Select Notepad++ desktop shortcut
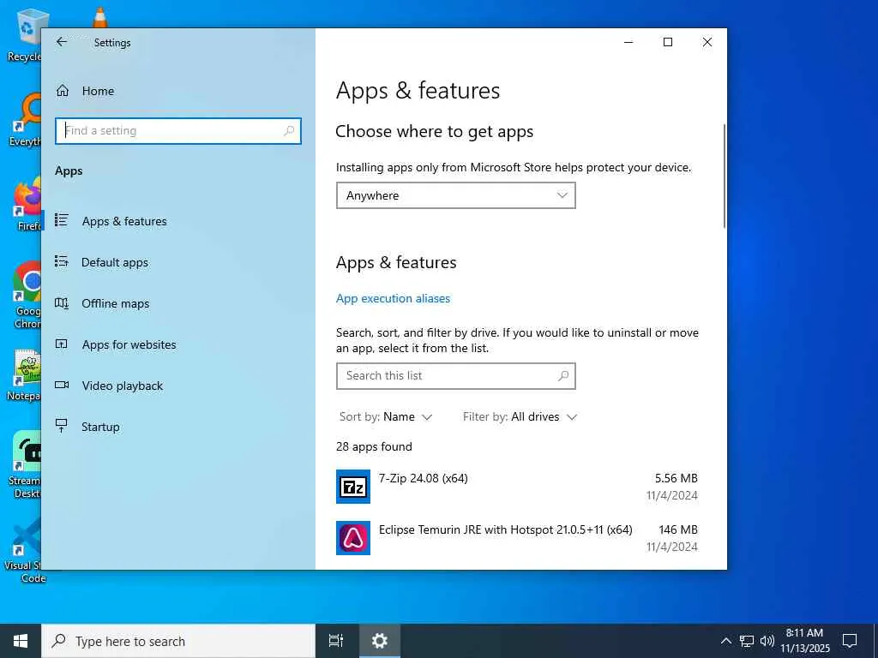The width and height of the screenshot is (878, 658). pos(25,375)
